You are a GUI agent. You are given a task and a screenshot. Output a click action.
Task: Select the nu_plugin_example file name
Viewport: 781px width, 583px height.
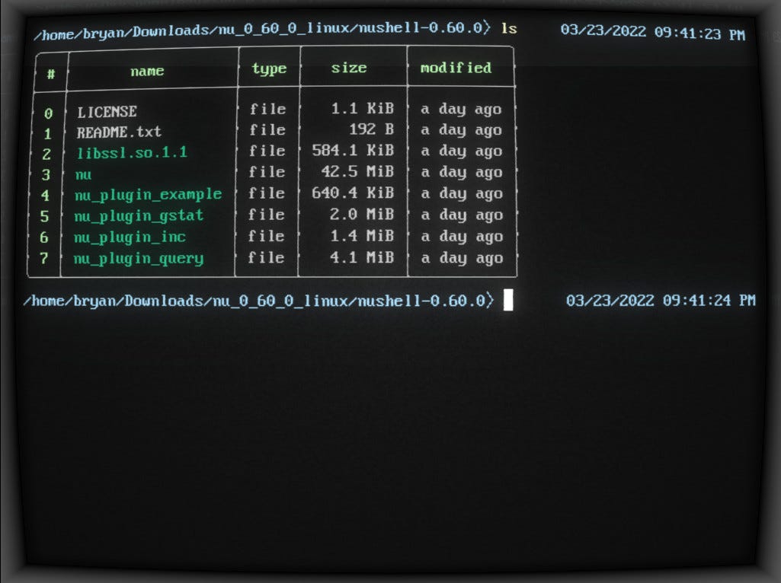[148, 195]
